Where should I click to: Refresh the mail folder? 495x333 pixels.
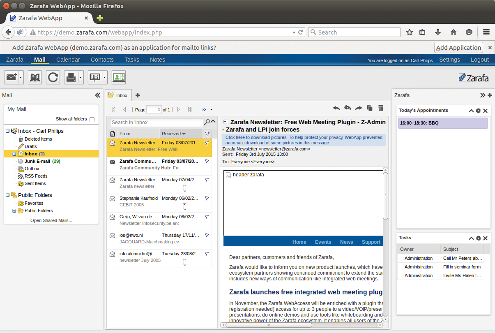coord(53,77)
